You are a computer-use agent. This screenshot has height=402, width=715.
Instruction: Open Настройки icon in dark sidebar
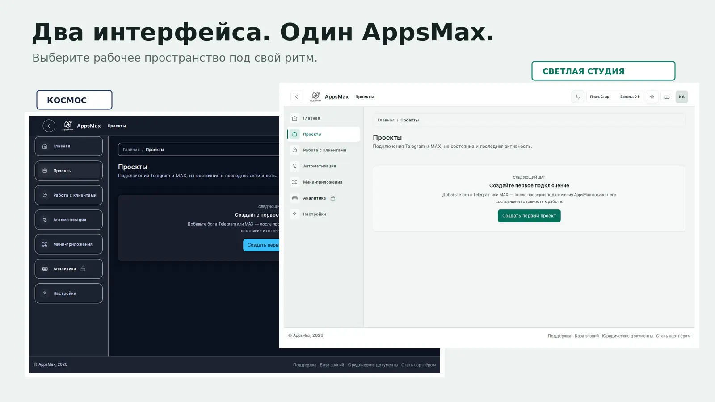(45, 293)
